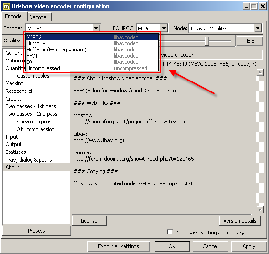Open Alt. compression page
269x254 pixels.
click(x=36, y=129)
